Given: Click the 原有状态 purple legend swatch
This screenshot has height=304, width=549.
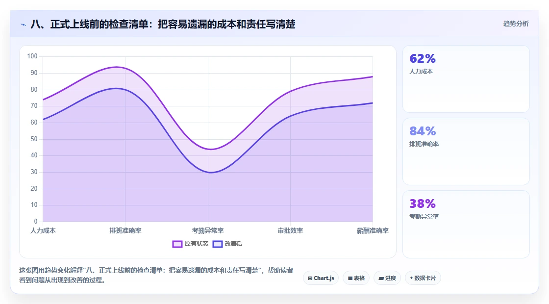Looking at the screenshot, I should click(177, 244).
